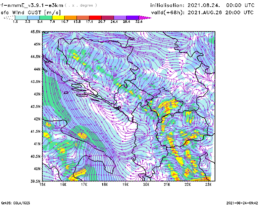Click the 15E longitude label
Image resolution: width=265 pixels, height=205 pixels.
click(42, 184)
